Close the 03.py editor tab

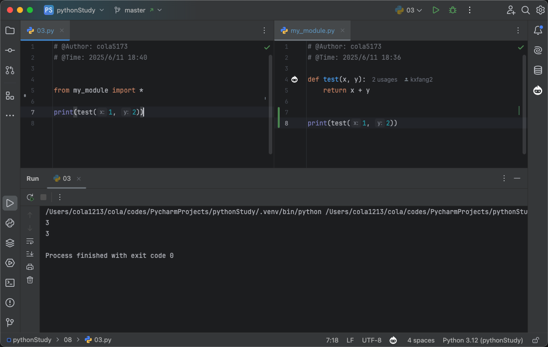tap(62, 30)
